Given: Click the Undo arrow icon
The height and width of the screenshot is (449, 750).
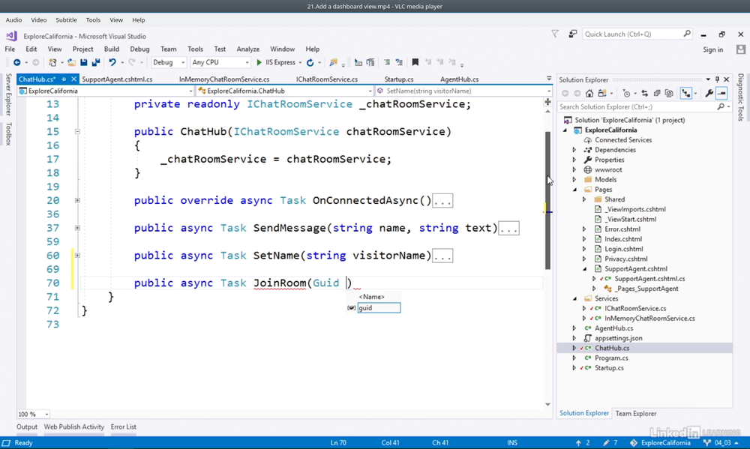Looking at the screenshot, I should [x=112, y=63].
